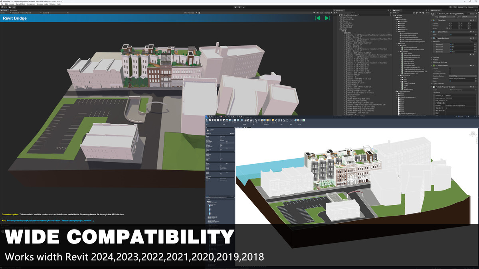Click the plus button in Project panel
The image size is (479, 269).
[x=395, y=13]
